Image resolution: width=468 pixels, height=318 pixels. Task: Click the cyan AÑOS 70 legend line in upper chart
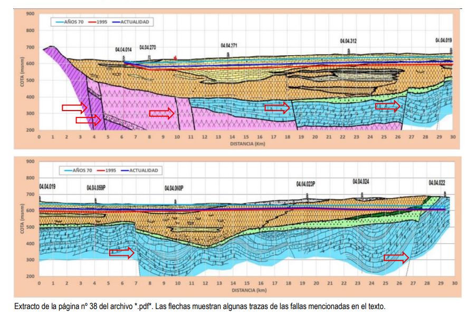pyautogui.click(x=60, y=22)
